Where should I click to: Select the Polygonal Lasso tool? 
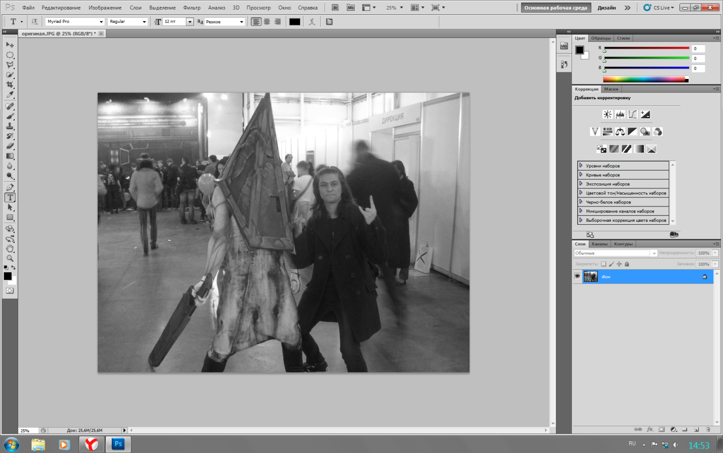[10, 65]
